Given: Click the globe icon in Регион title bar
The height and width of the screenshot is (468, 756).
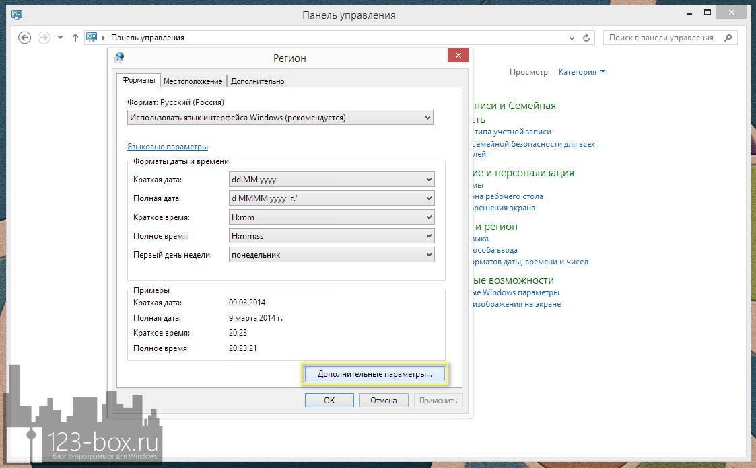Looking at the screenshot, I should 119,58.
